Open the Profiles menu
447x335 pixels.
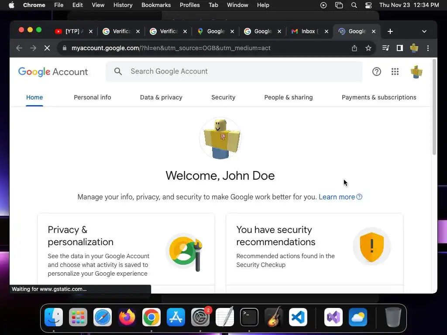point(189,5)
